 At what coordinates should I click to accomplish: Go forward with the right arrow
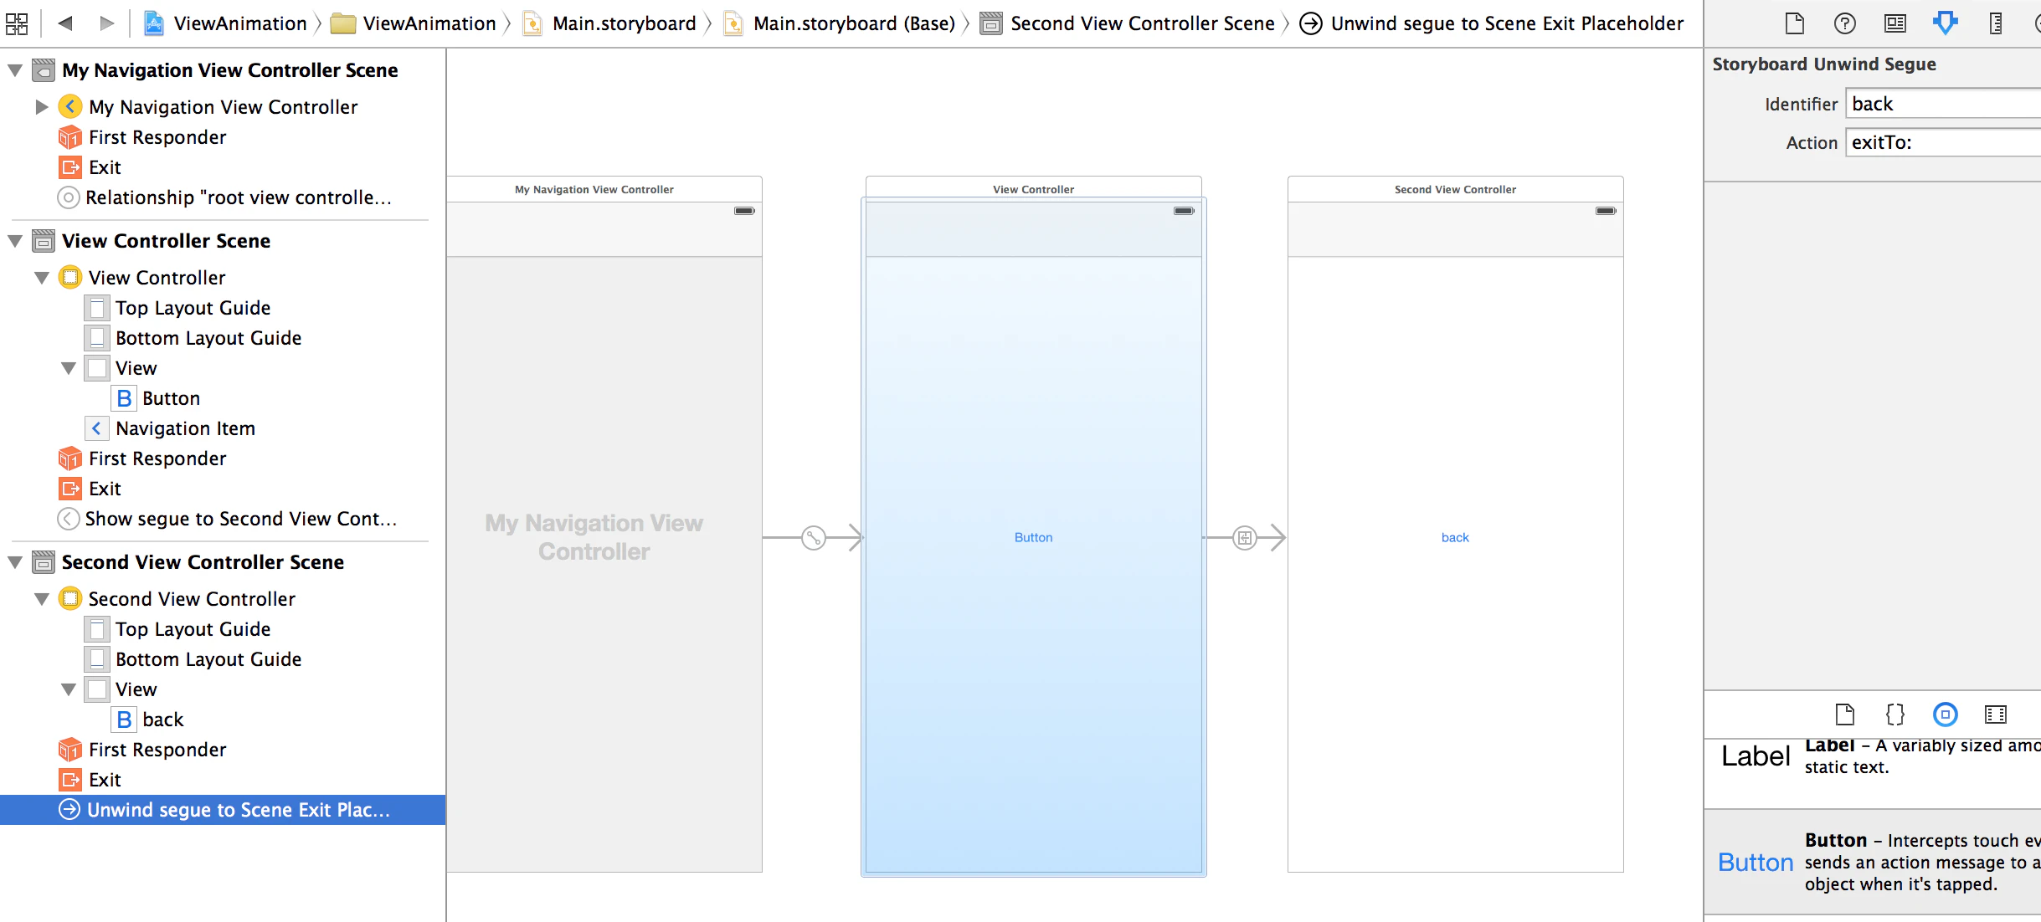pos(106,23)
